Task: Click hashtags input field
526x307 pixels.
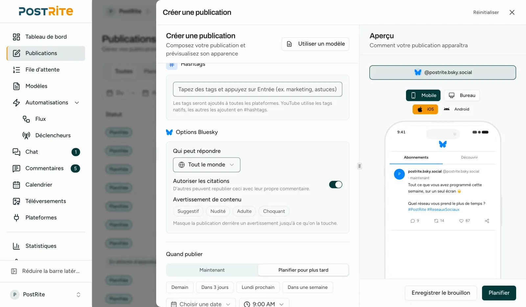Action: [257, 89]
